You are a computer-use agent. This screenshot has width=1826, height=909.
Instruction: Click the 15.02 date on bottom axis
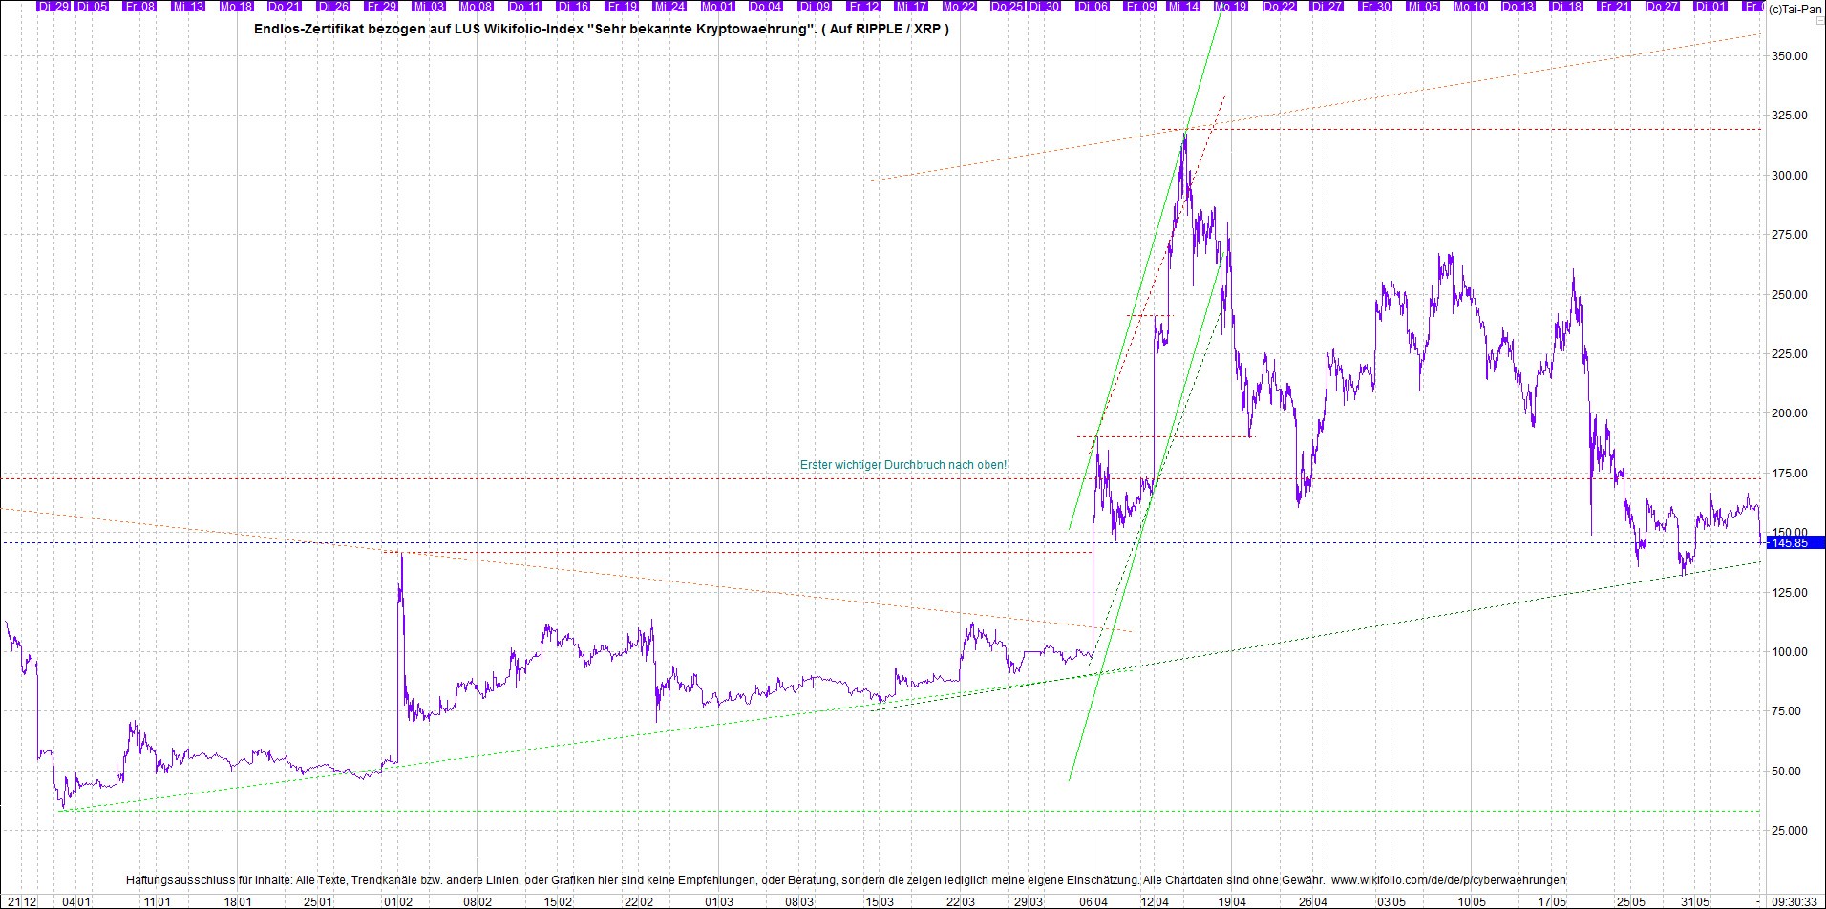pos(558,901)
